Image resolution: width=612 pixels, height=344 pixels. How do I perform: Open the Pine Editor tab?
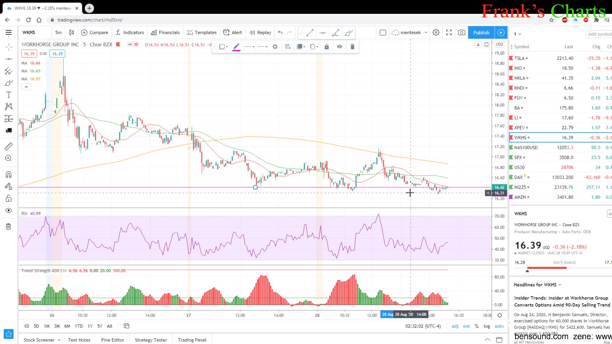(113, 340)
